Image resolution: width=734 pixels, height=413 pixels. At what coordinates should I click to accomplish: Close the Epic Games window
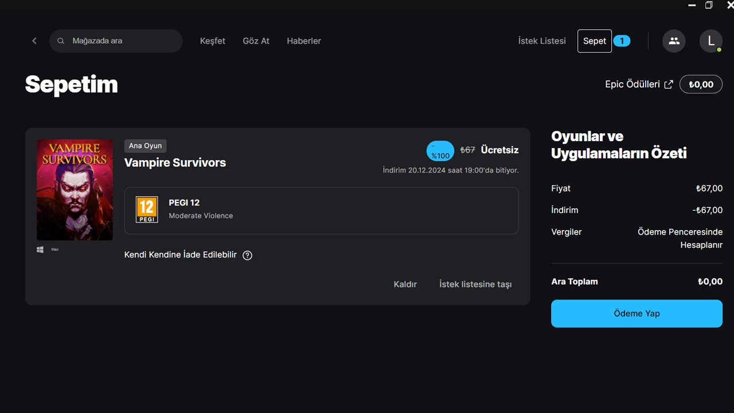730,5
